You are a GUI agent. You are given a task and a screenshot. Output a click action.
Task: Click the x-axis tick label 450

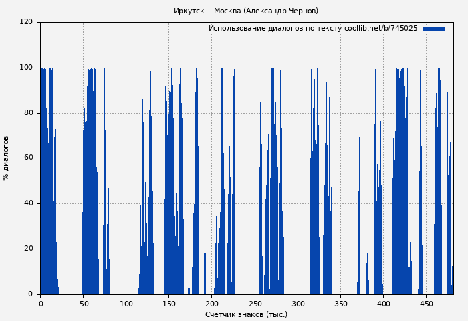426,304
